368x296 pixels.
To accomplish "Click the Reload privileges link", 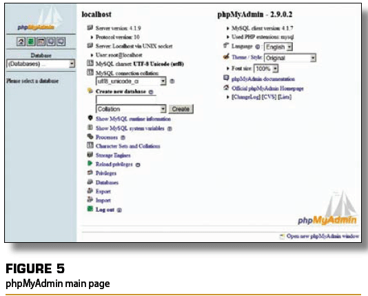I will [114, 164].
